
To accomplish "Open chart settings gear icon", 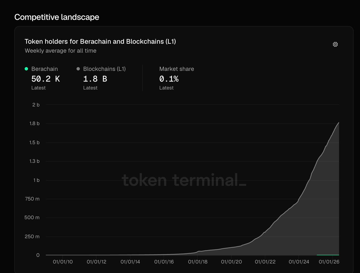I will (x=335, y=44).
